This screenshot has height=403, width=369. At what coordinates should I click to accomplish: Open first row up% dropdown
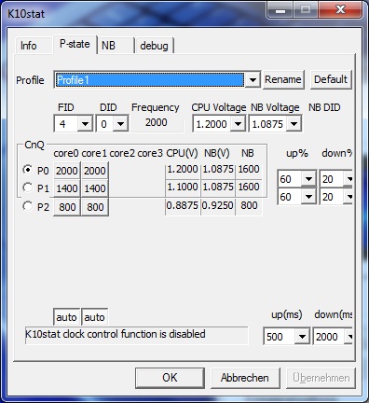click(308, 179)
